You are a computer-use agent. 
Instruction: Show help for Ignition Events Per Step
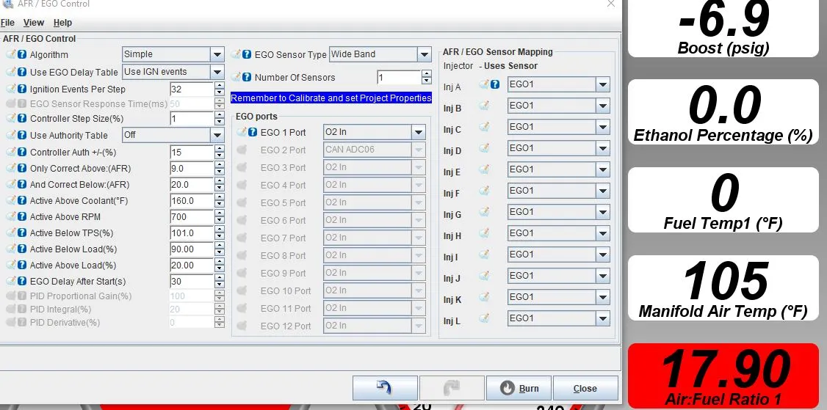21,89
